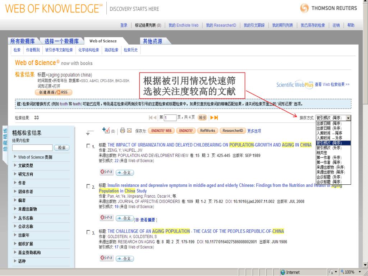Click the sort order arrow icon
The image size is (368, 276).
[x=89, y=133]
